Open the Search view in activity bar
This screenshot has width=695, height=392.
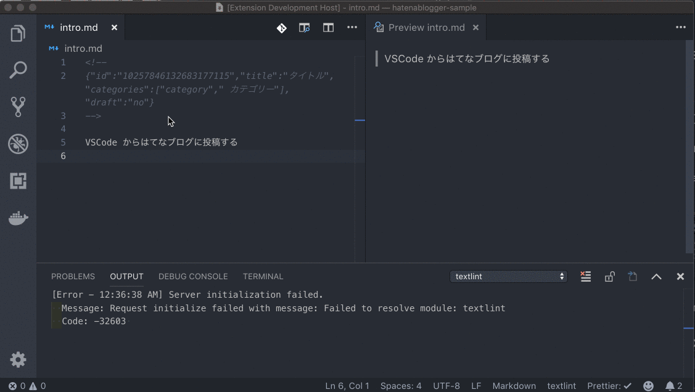18,70
